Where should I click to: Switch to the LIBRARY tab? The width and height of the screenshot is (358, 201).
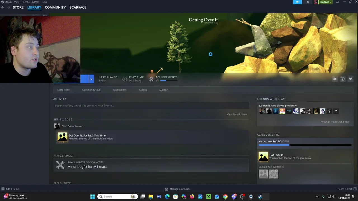pyautogui.click(x=34, y=7)
